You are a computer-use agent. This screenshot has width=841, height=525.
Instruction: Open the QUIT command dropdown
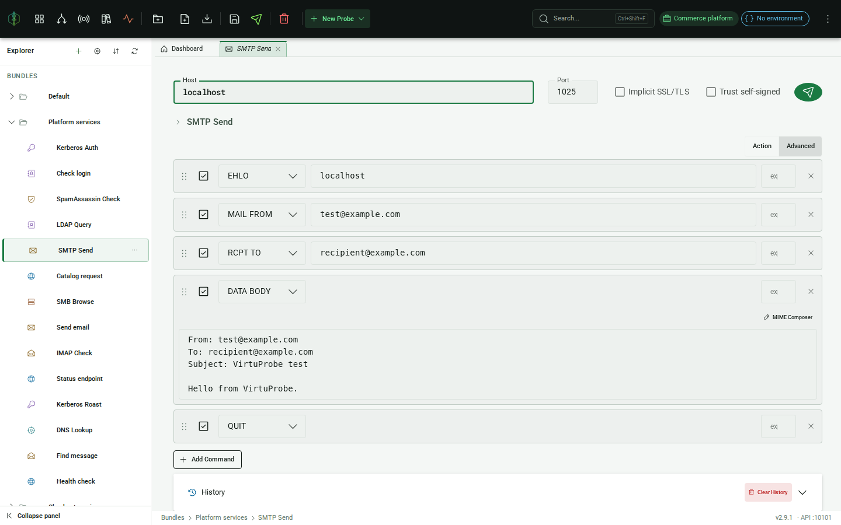tap(262, 426)
